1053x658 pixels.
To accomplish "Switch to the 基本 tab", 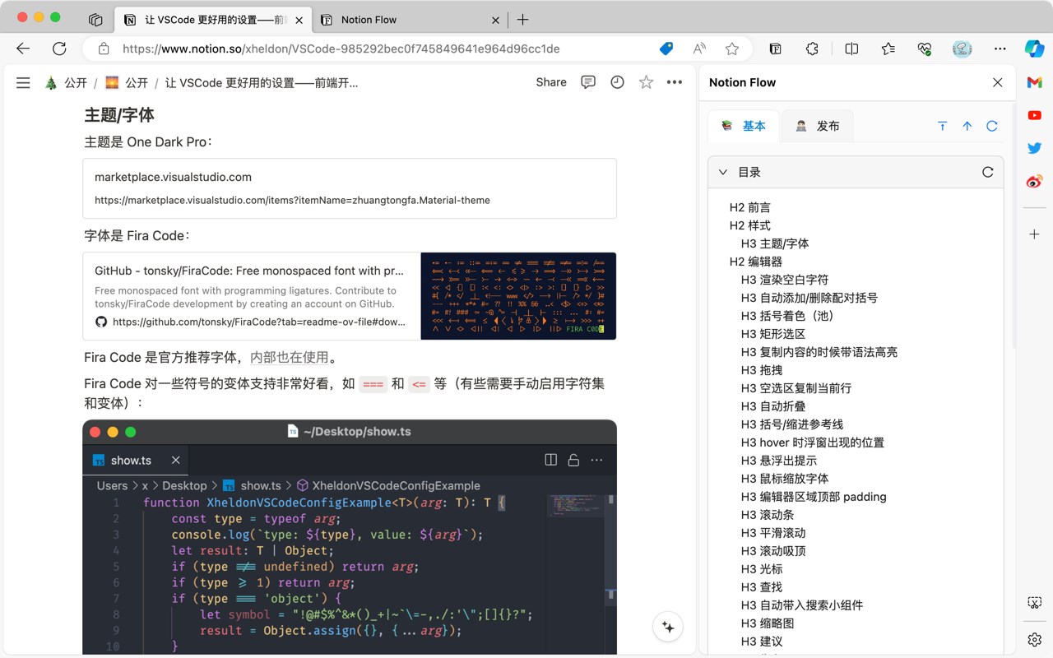I will [x=744, y=126].
